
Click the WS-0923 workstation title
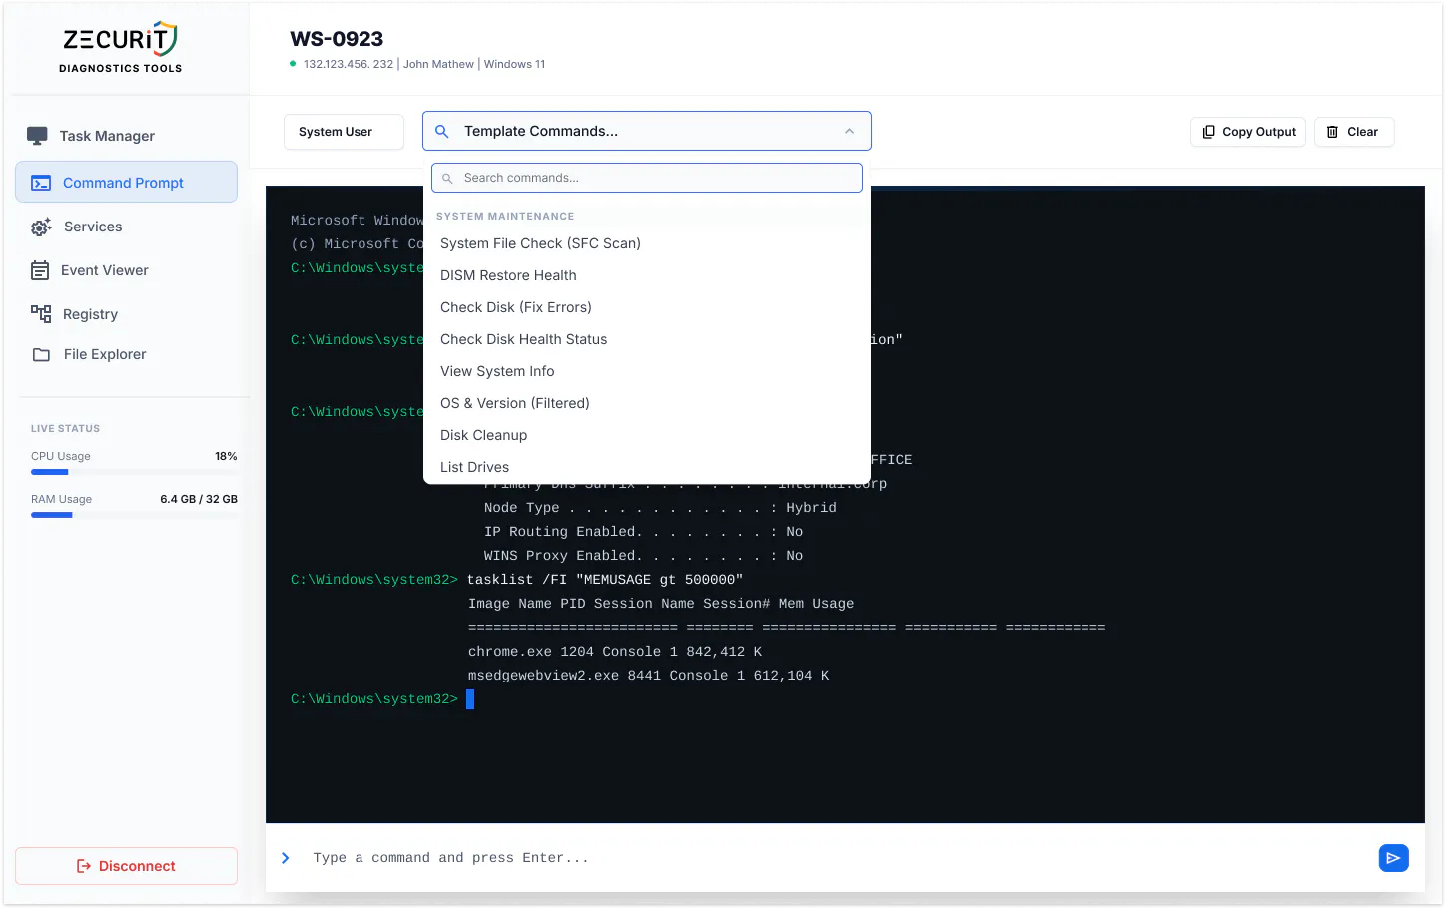click(x=337, y=39)
